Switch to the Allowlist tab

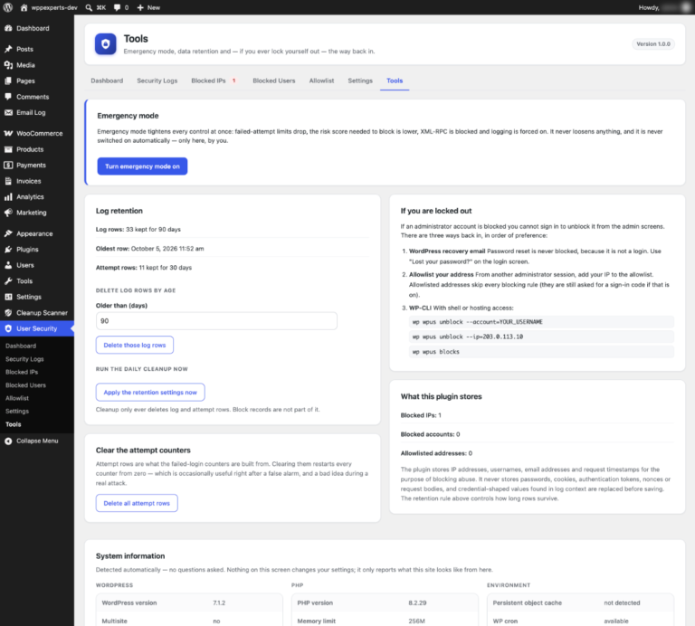click(321, 81)
